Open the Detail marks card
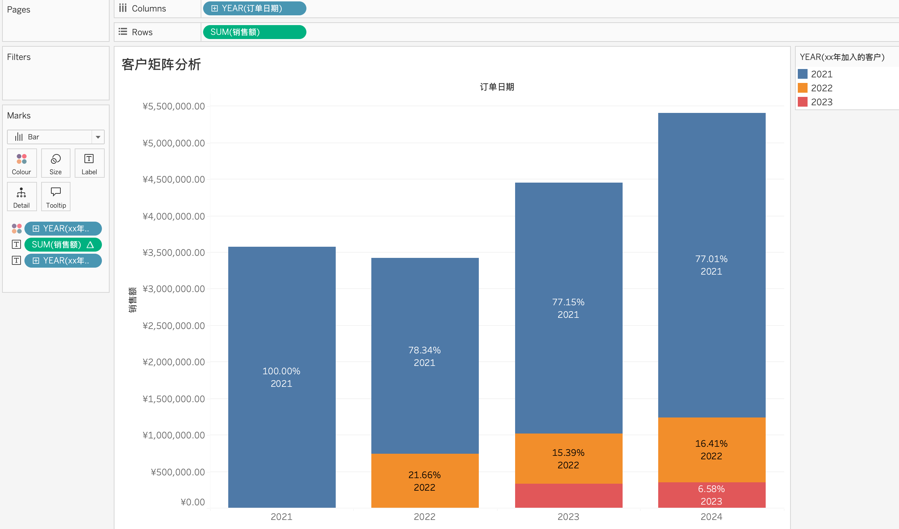899x529 pixels. click(21, 197)
